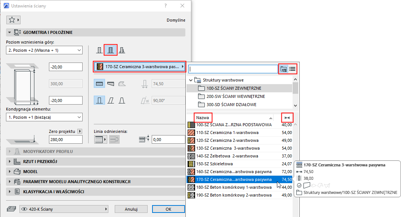Choose 170-SZ Ceramiczna...arstwowa pasywna row

(x=240, y=179)
